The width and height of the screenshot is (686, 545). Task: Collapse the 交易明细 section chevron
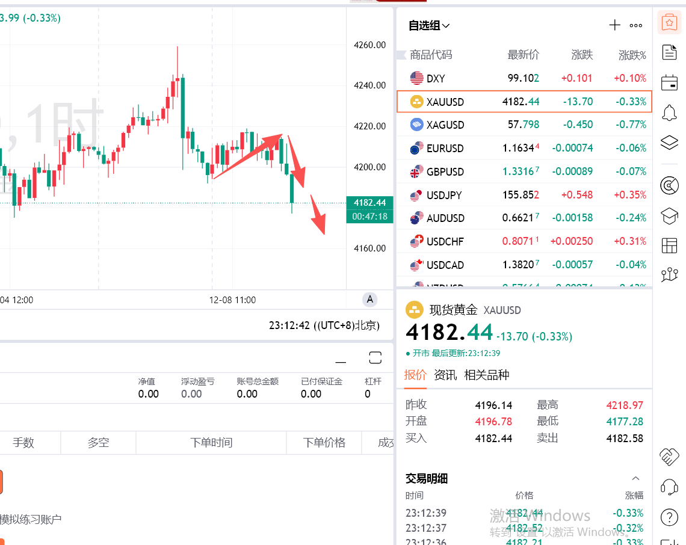[635, 478]
